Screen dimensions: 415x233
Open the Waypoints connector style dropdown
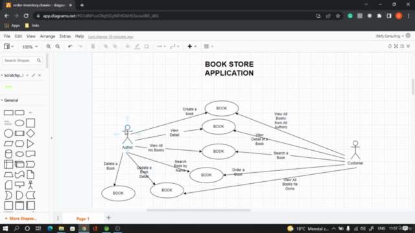(174, 47)
